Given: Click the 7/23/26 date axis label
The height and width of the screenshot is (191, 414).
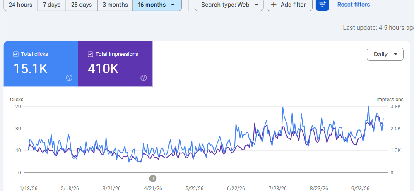Looking at the screenshot, I should [x=277, y=189].
